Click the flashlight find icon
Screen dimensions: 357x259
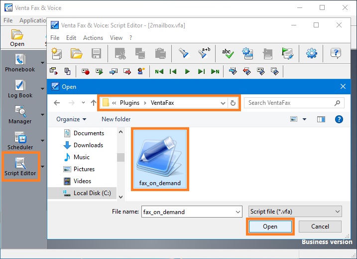pos(184,53)
